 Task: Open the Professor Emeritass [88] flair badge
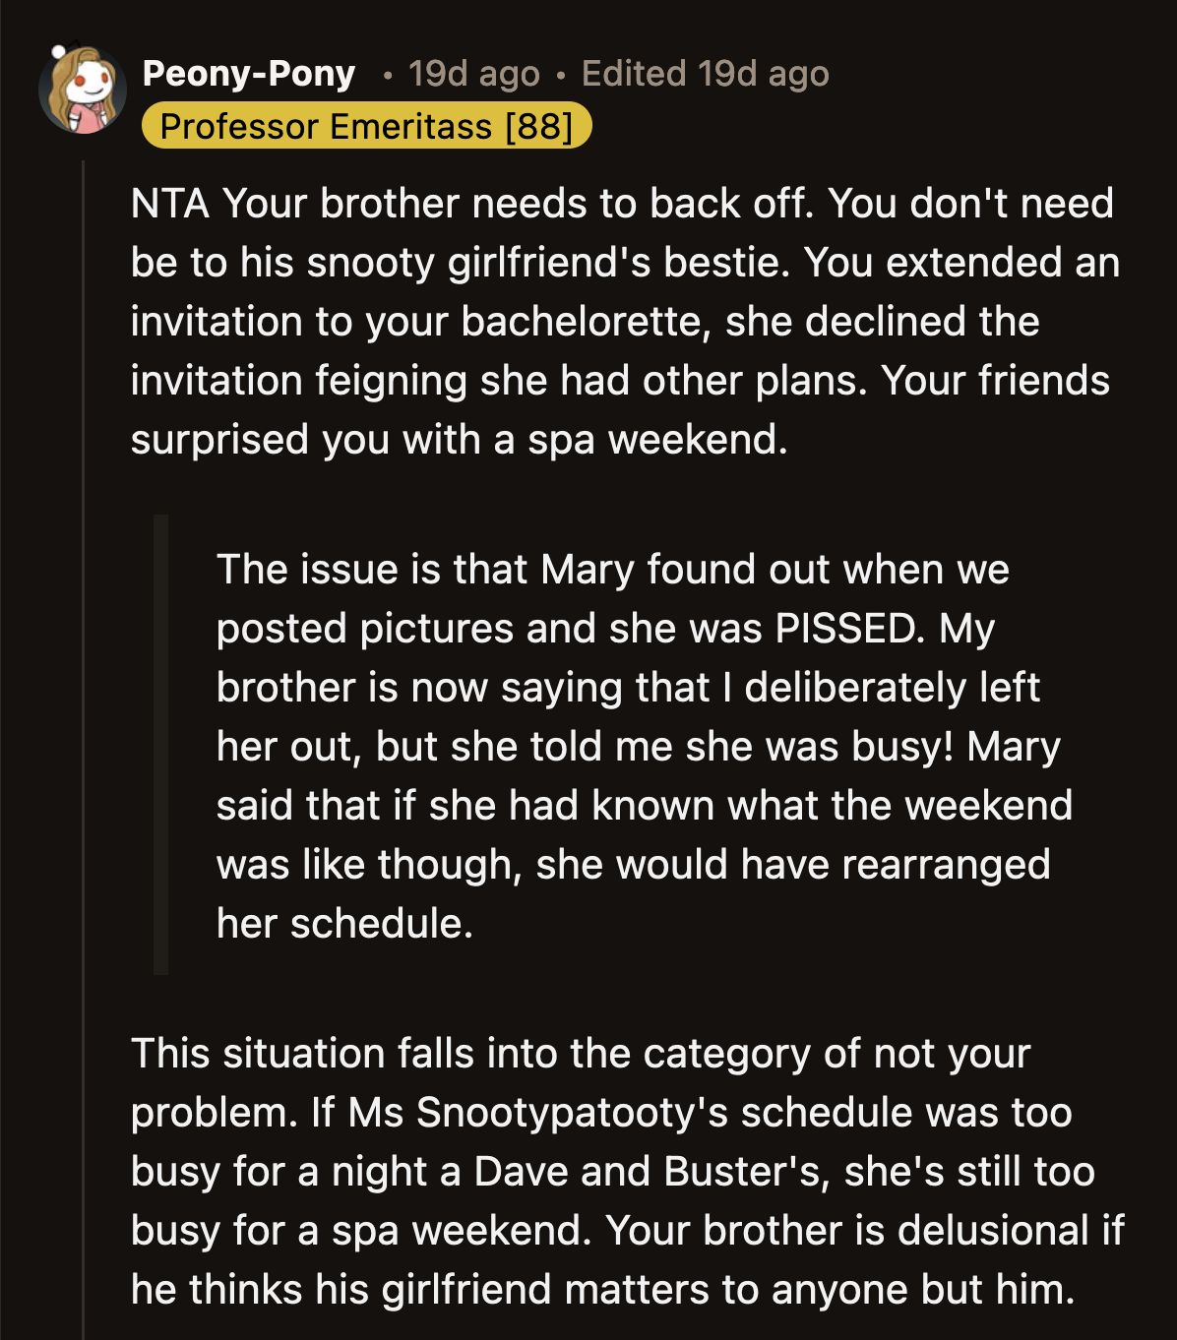[369, 126]
